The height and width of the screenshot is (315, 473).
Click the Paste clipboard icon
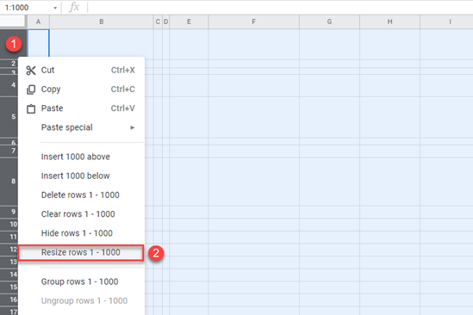click(x=31, y=108)
